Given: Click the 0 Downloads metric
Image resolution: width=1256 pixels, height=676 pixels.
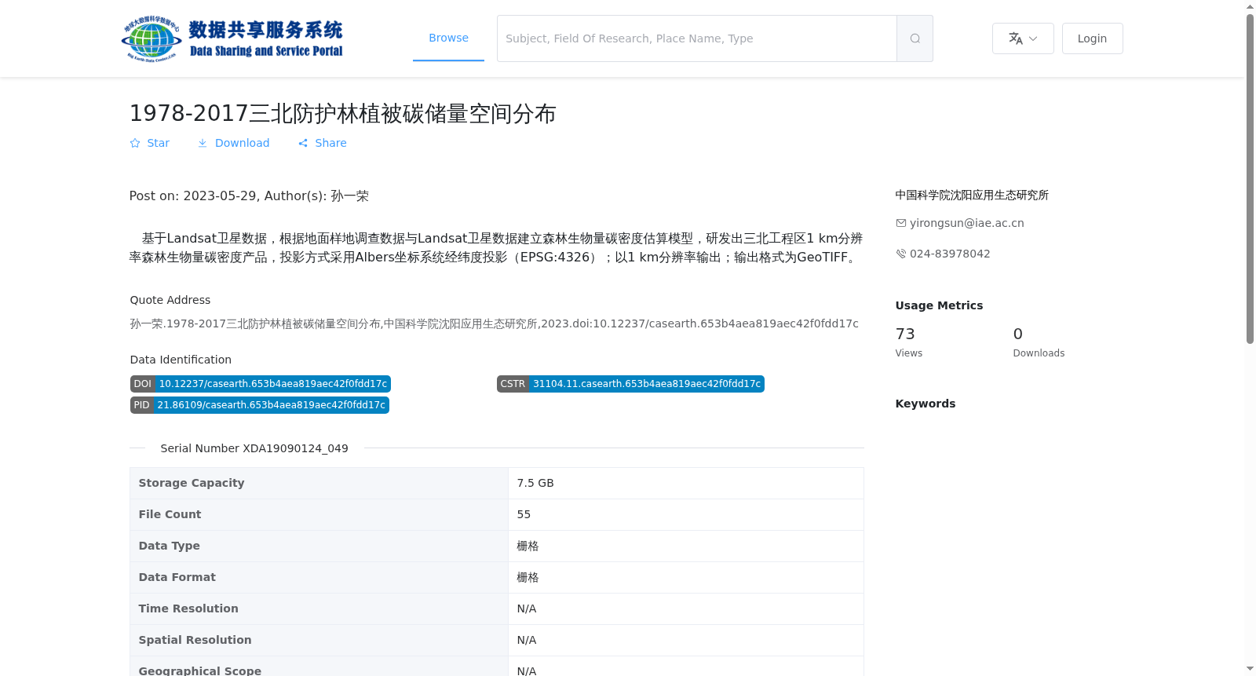Looking at the screenshot, I should (1039, 342).
